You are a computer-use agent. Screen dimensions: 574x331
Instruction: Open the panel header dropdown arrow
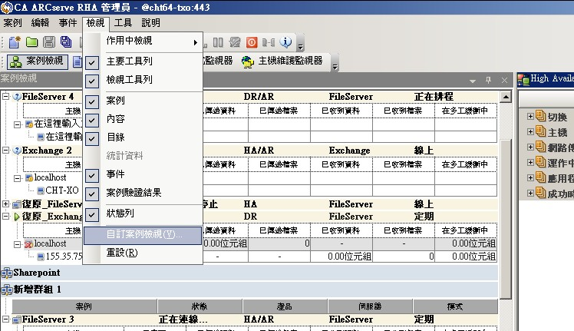click(x=473, y=81)
